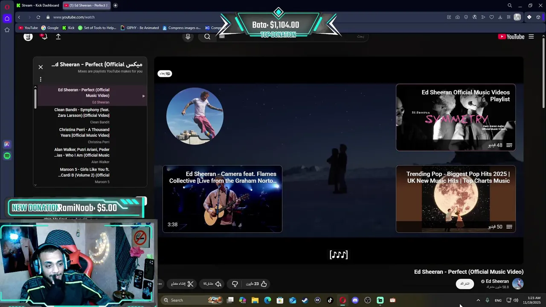Screen dimensions: 546x307
Task: Open more actions ellipsis beside clip button
Action: (160, 284)
